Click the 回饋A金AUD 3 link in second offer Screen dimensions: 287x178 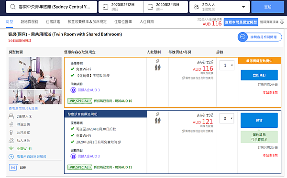coord(88,156)
